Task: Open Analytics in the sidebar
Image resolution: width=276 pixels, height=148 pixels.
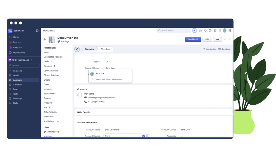Action: (18, 48)
